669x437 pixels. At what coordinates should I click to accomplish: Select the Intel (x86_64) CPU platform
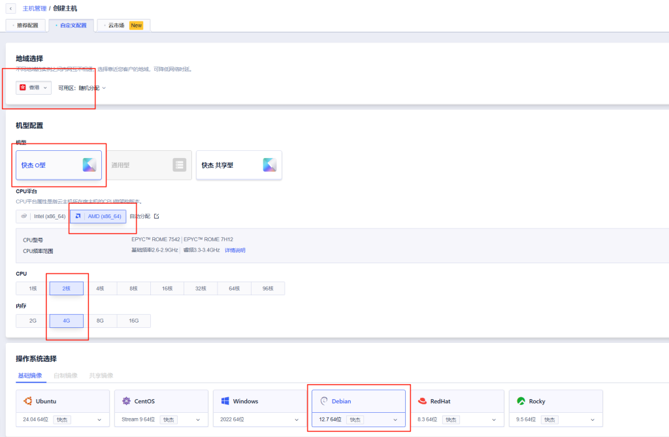pyautogui.click(x=43, y=216)
